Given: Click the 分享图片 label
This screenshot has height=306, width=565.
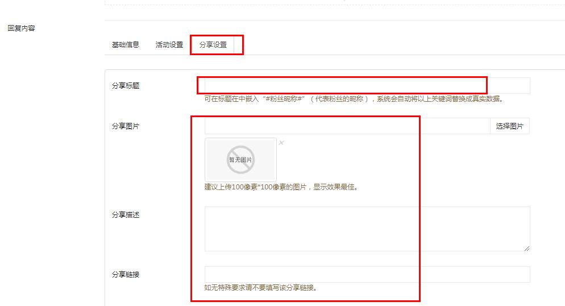Looking at the screenshot, I should pyautogui.click(x=126, y=126).
